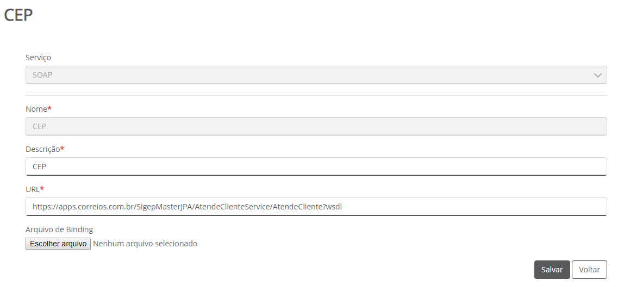Open the SOAP service combo box

pos(315,75)
